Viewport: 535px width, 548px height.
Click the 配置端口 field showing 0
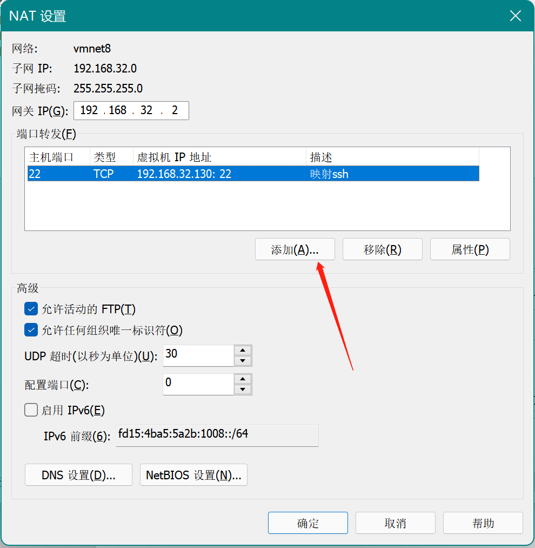(x=198, y=384)
